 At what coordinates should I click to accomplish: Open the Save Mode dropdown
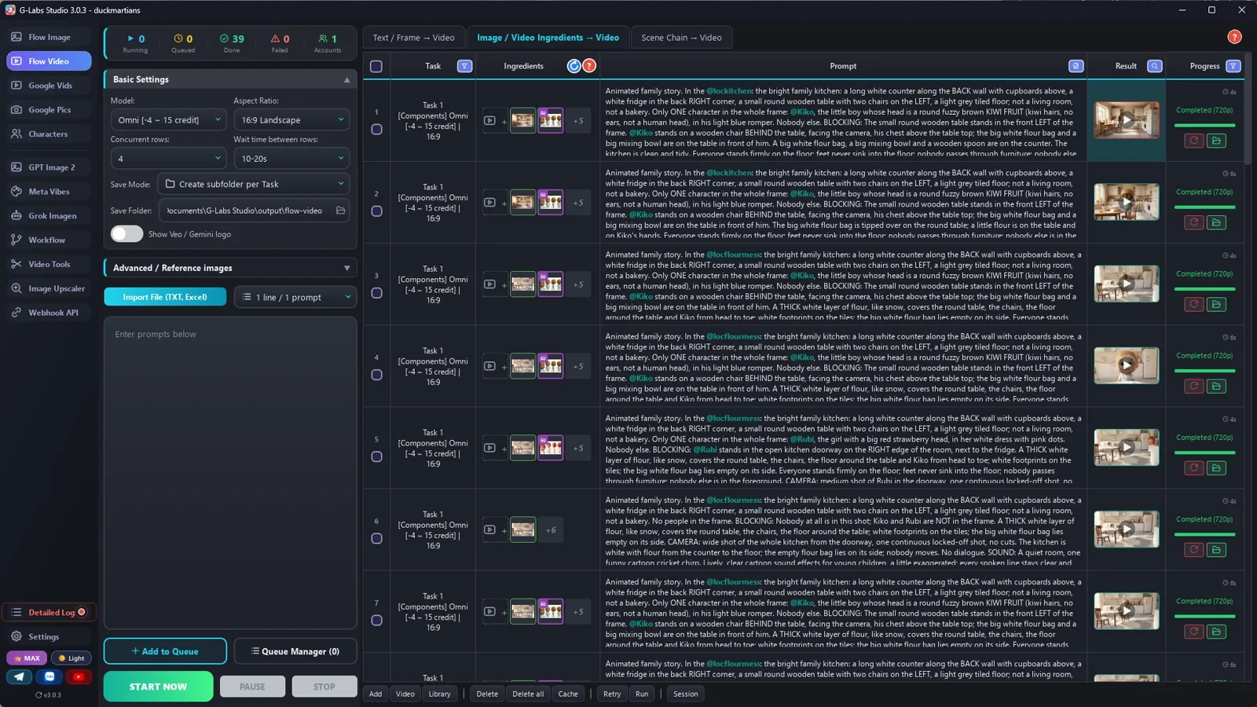[x=254, y=184]
